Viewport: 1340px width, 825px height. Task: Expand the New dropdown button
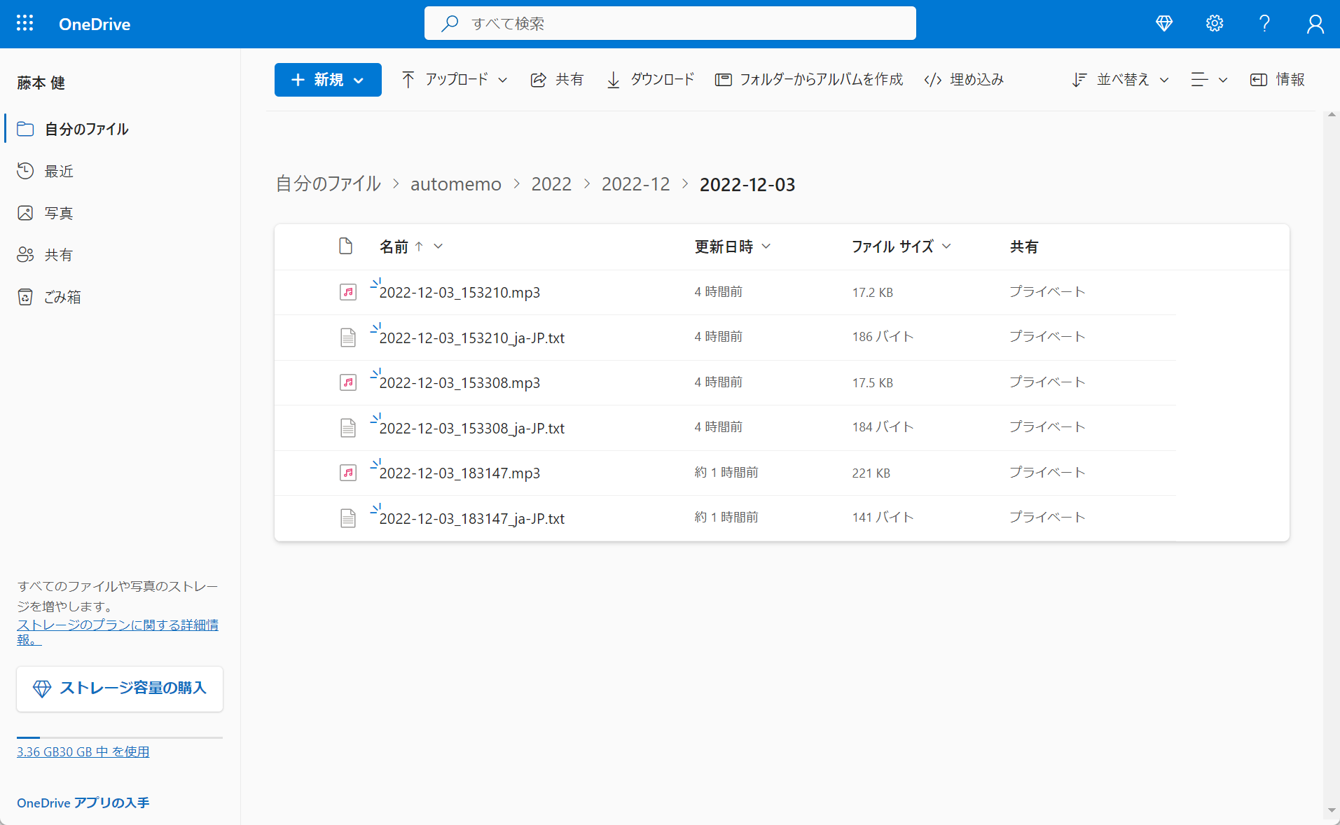(328, 80)
